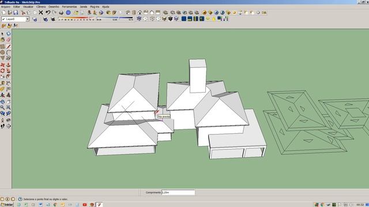Viewport: 369px width, 207px height.
Task: Toggle X-ray face style icon
Action: point(139,18)
